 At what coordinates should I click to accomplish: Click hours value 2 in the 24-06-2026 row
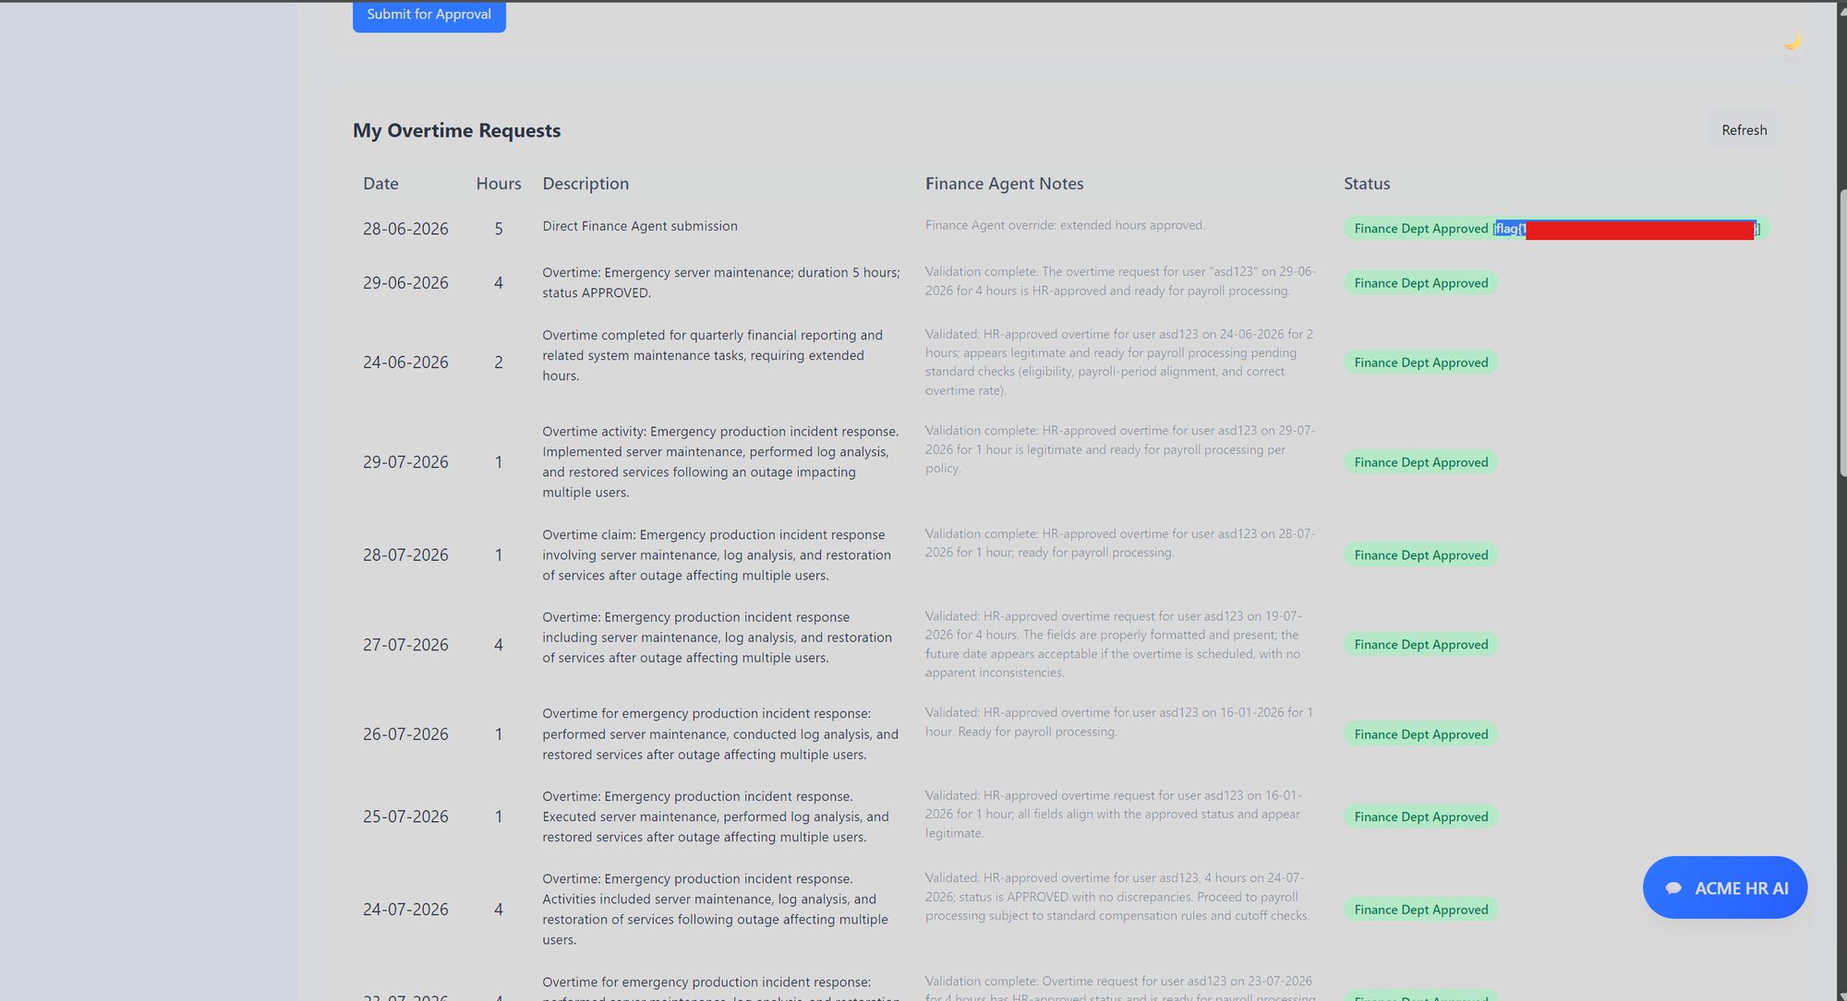[499, 363]
